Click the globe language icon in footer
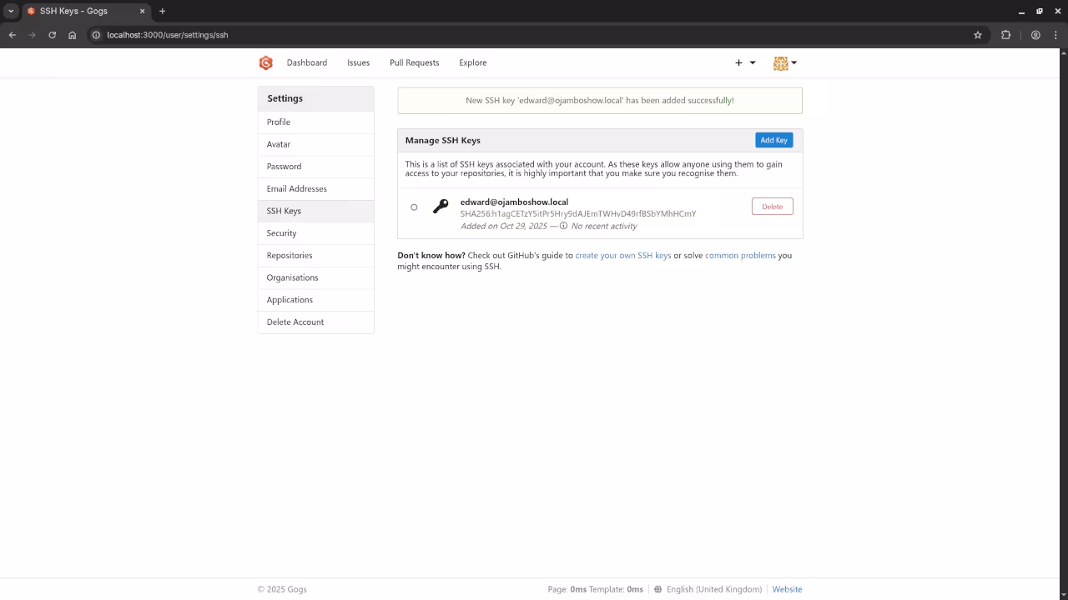The image size is (1068, 600). point(657,589)
